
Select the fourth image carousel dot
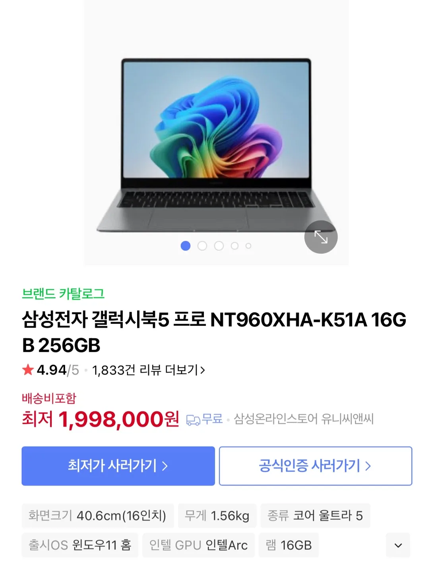tap(235, 246)
